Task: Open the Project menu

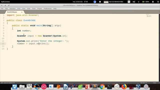Action: 39,8
